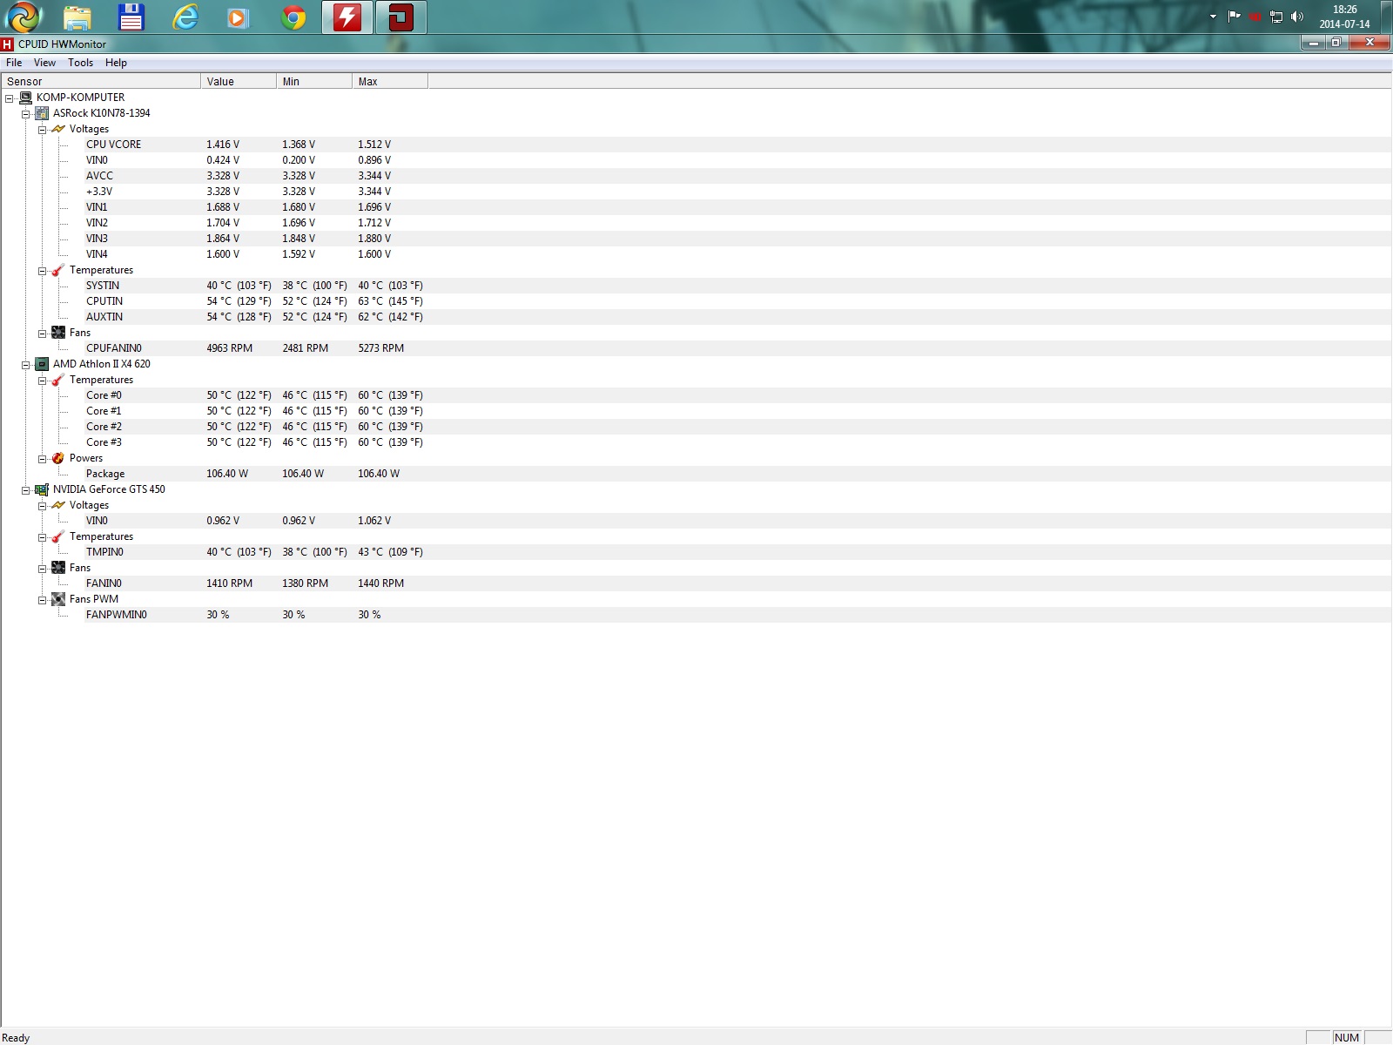Collapse the KOMP-KOMPUTER root node
This screenshot has height=1045, width=1393.
[9, 98]
